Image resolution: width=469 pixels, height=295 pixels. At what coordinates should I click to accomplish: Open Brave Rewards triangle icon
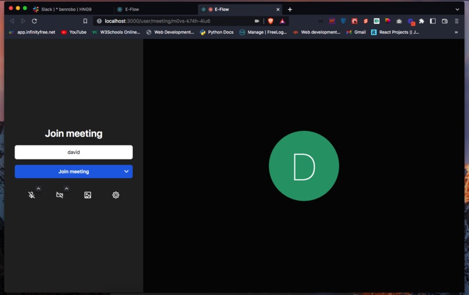click(x=282, y=21)
